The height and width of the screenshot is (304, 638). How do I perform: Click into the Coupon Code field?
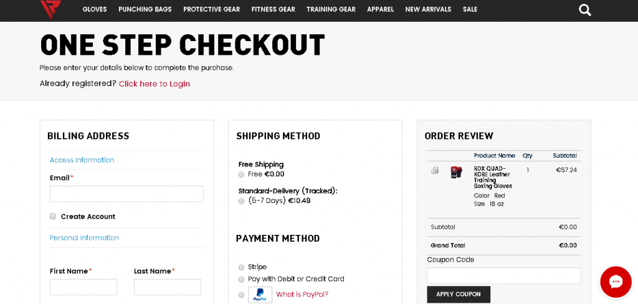click(x=503, y=275)
